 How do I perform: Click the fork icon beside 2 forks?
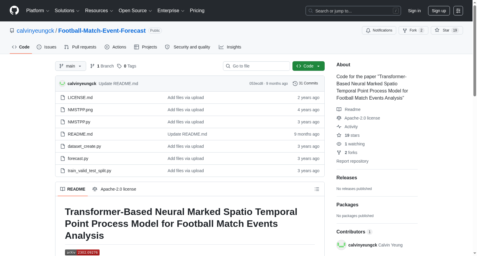tap(339, 153)
